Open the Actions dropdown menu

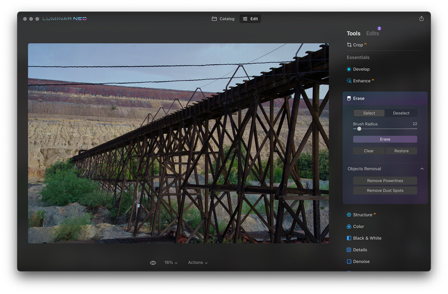pos(198,262)
